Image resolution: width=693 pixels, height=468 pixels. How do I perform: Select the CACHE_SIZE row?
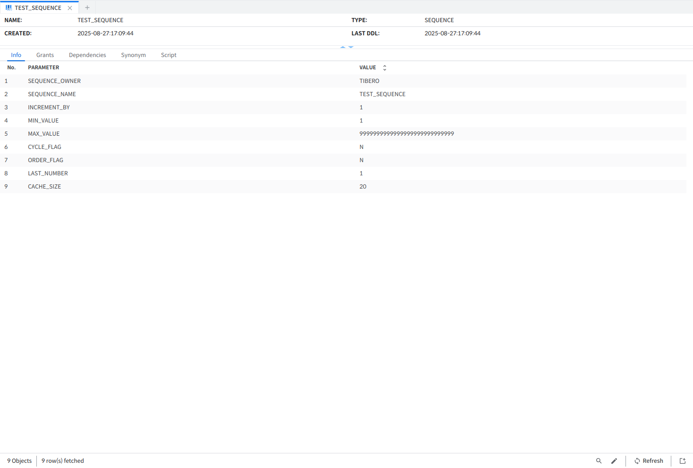pyautogui.click(x=44, y=187)
